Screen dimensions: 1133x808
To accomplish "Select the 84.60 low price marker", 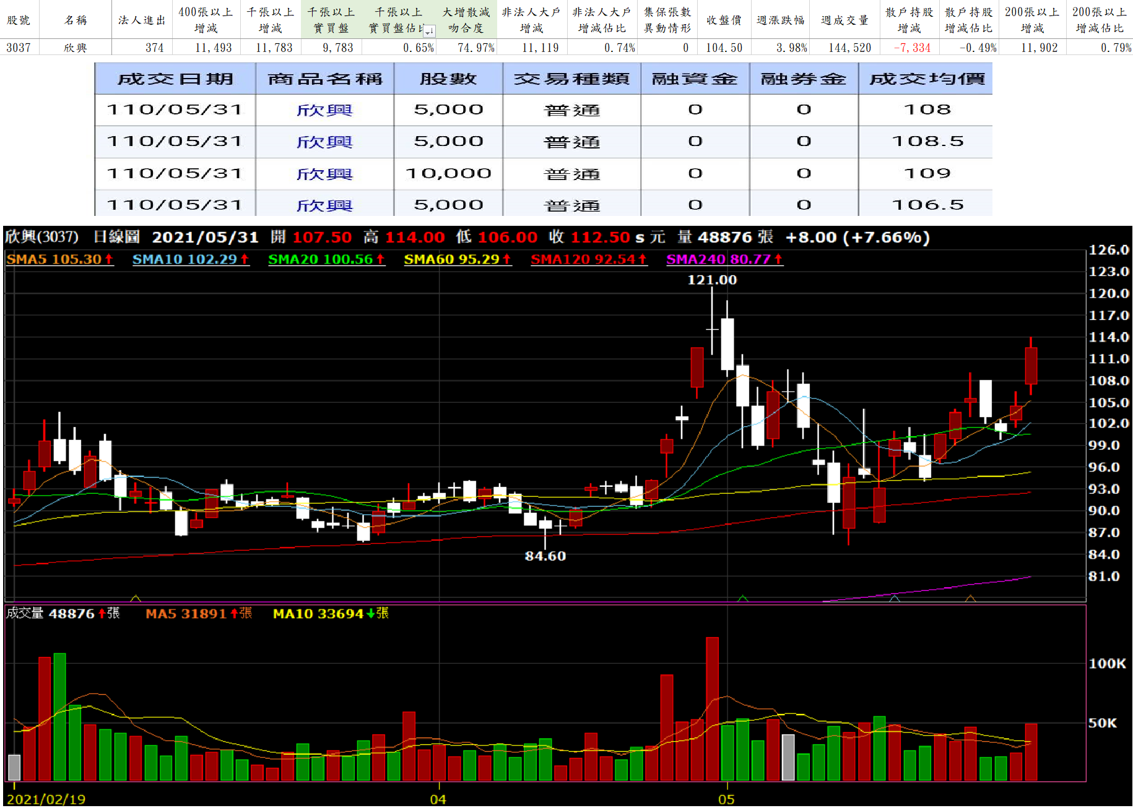I will [545, 556].
